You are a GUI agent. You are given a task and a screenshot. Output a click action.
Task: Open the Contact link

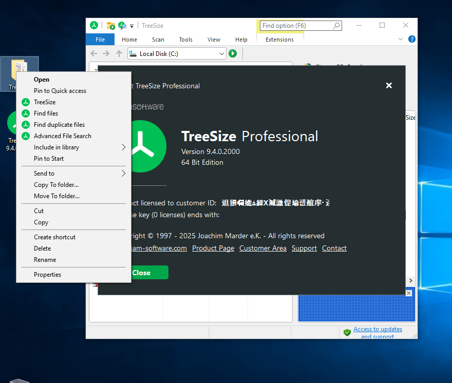click(334, 248)
